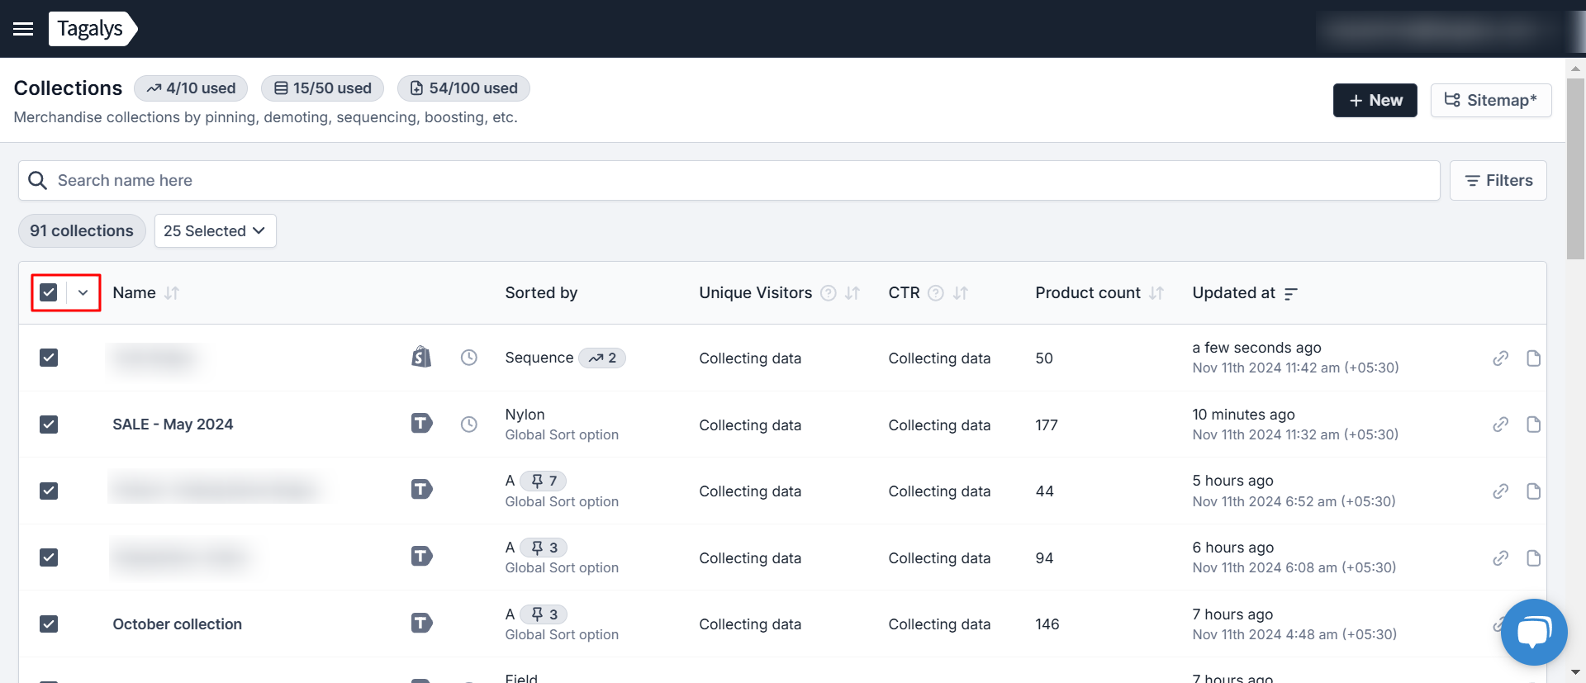Sort by CTR column arrows
The width and height of the screenshot is (1586, 683).
pyautogui.click(x=960, y=293)
